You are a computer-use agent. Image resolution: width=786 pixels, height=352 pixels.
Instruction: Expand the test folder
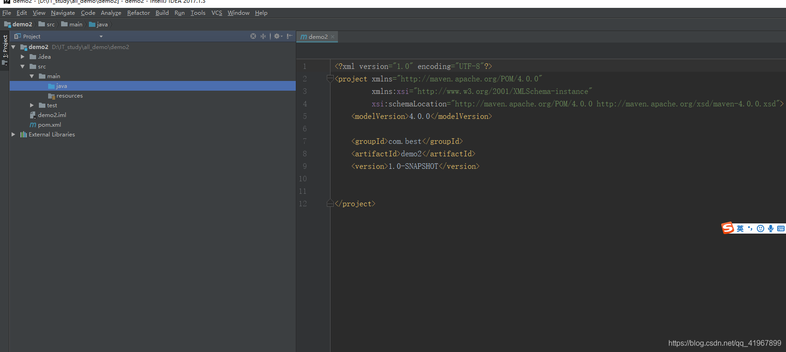coord(32,105)
